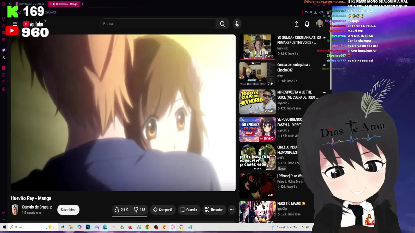Click the 'retro' channel name
Screen dimensions: 415x233
point(280,76)
